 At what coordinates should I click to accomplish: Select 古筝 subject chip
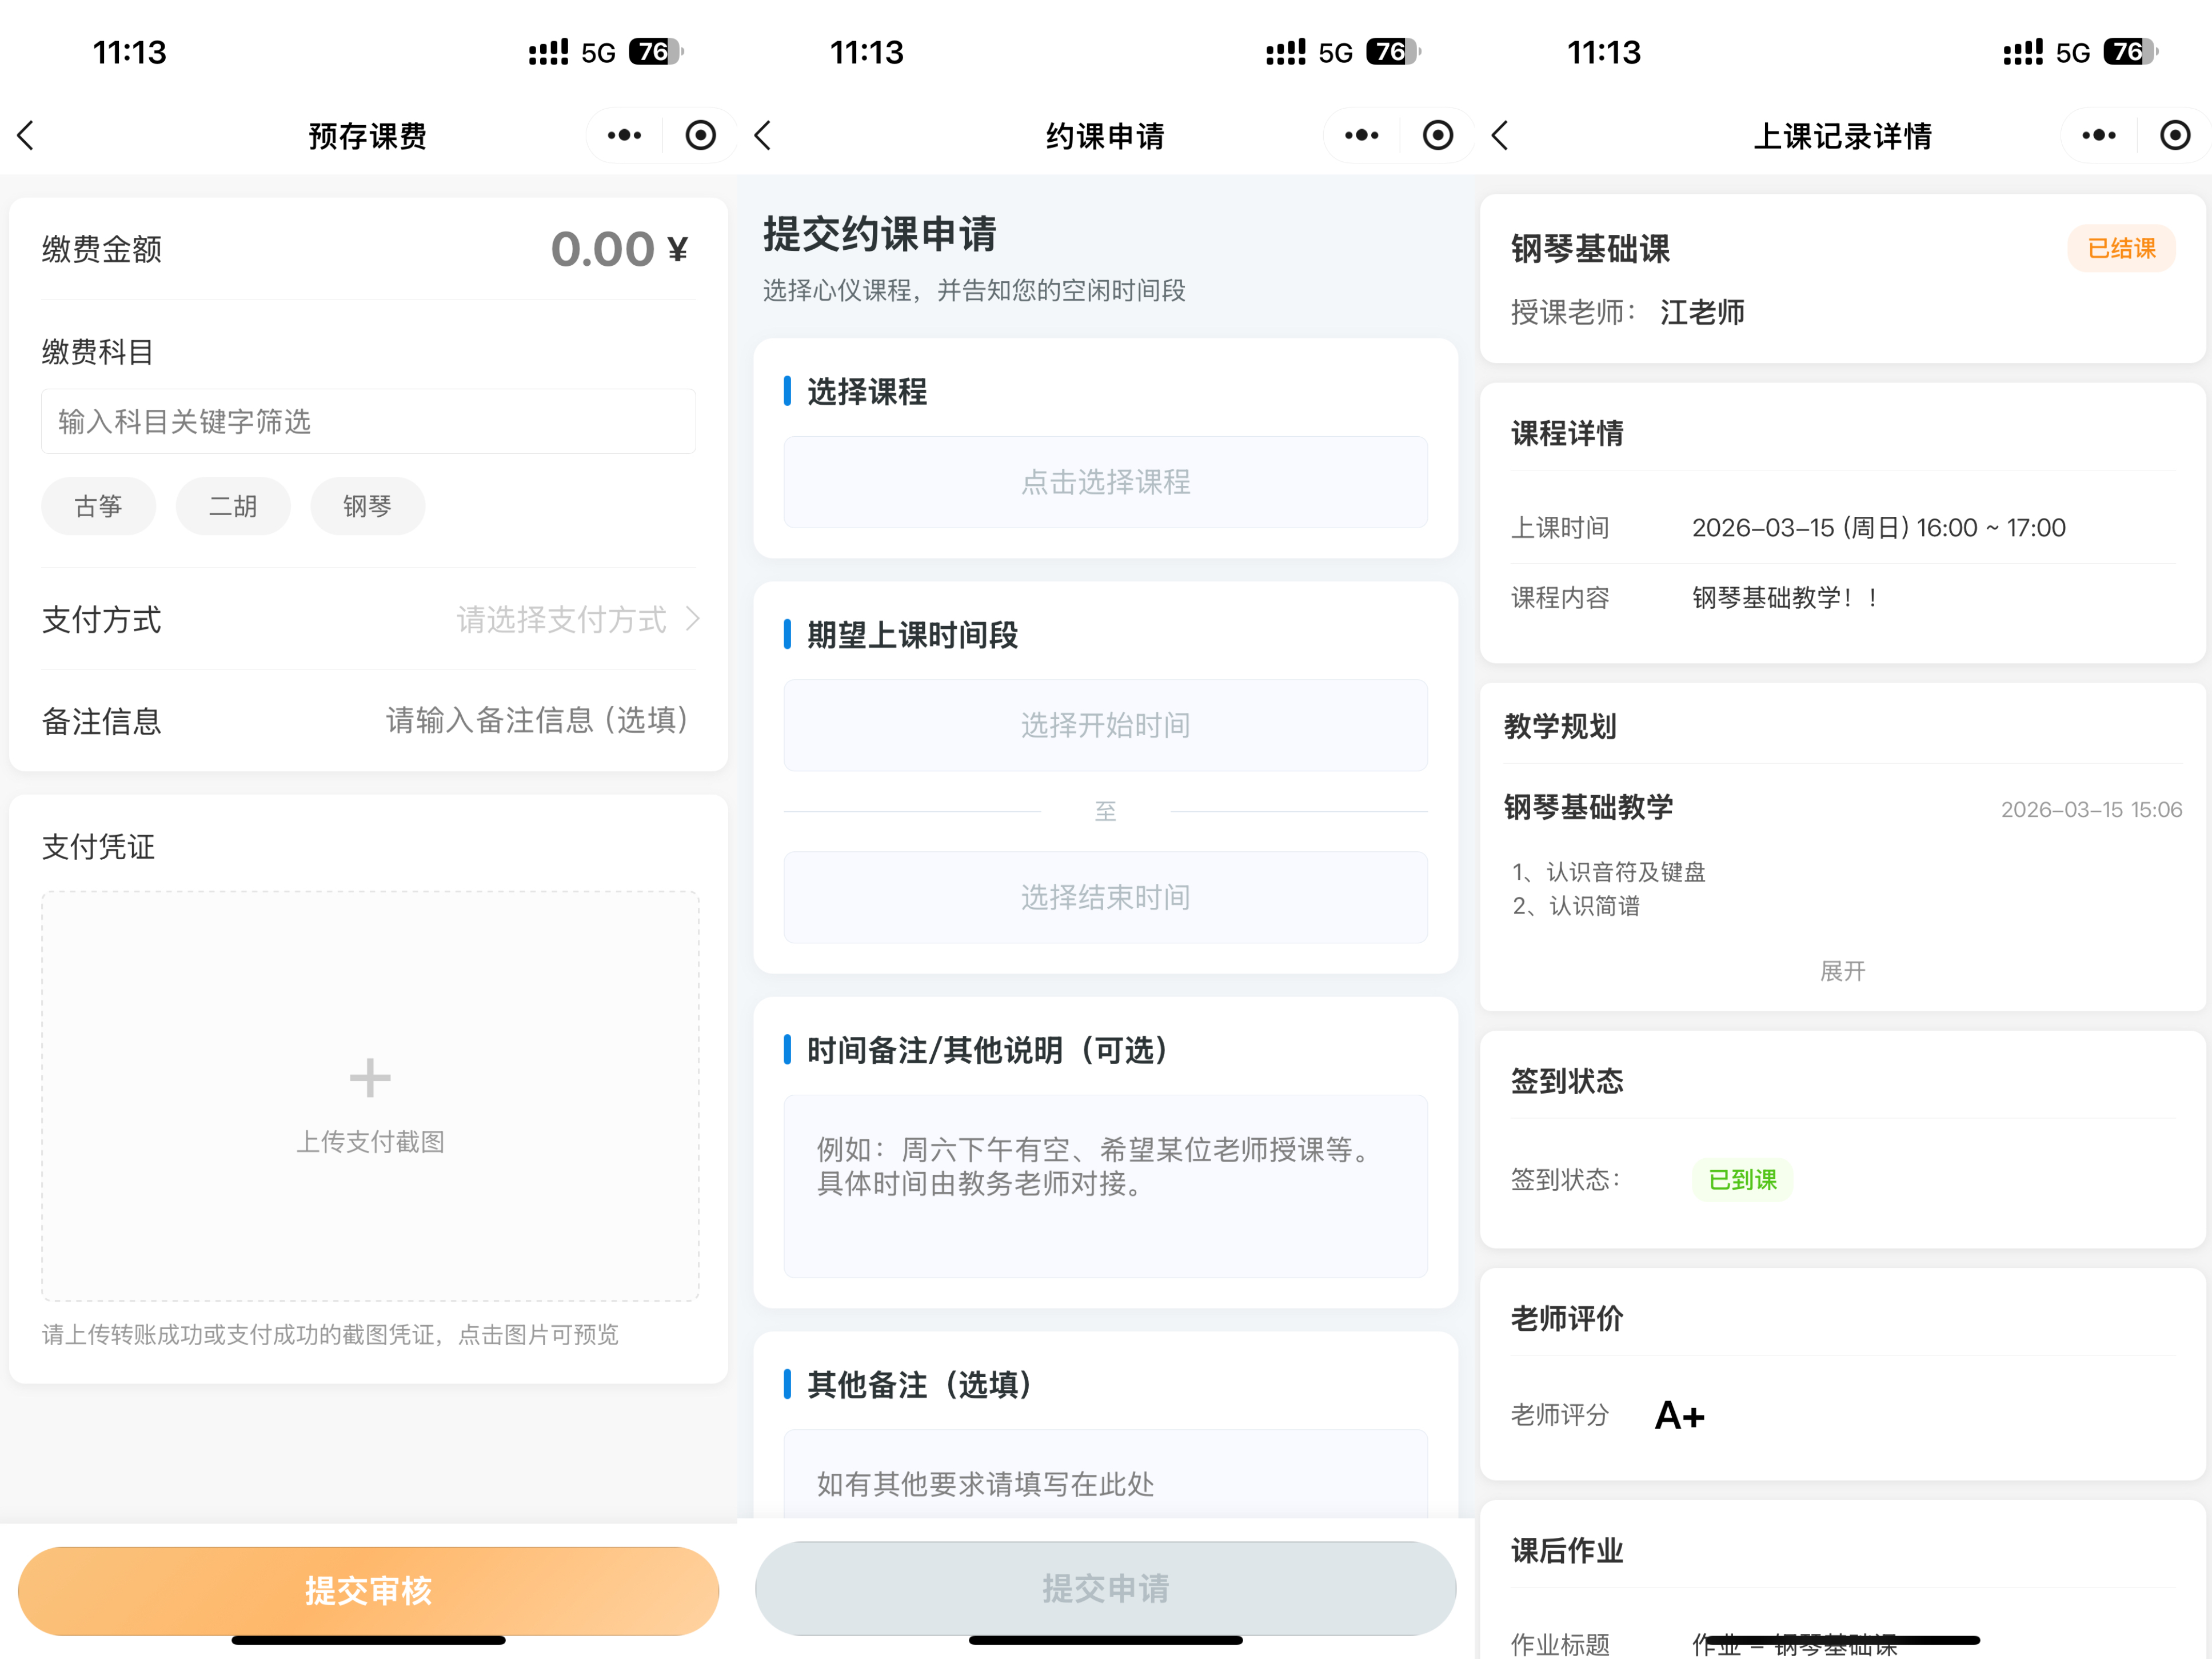pyautogui.click(x=98, y=506)
